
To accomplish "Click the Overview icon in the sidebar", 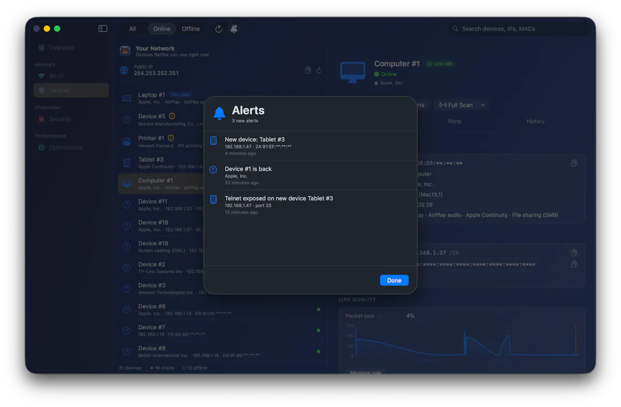I will tap(41, 48).
